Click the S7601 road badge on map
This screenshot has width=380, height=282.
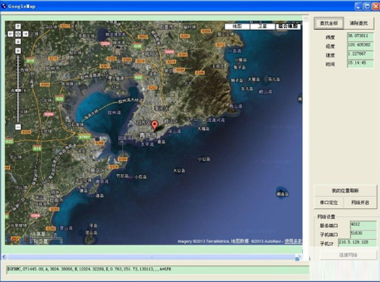[84, 137]
